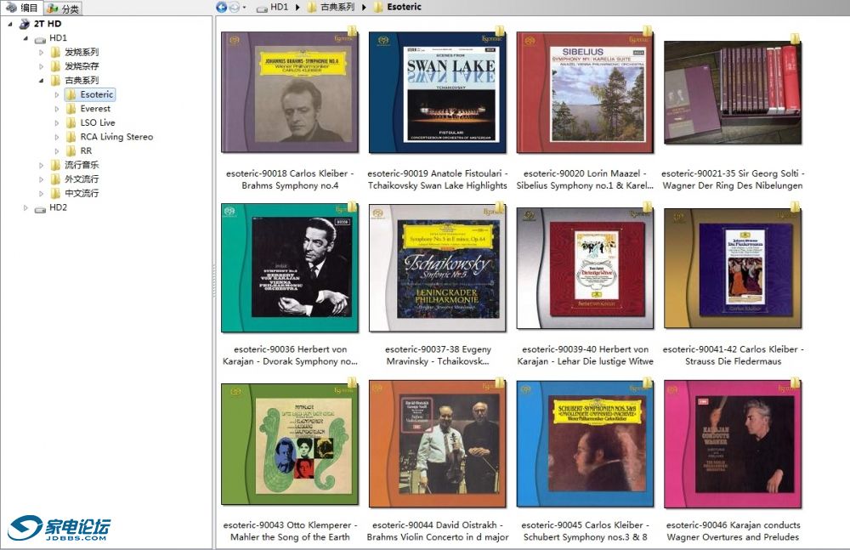This screenshot has width=850, height=550.
Task: Expand the Esoteric folder node
Action: click(x=56, y=95)
